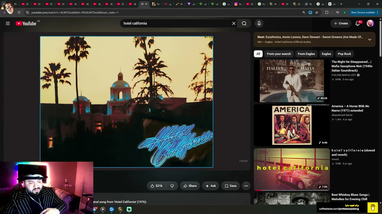Clear the search box text

(x=234, y=23)
